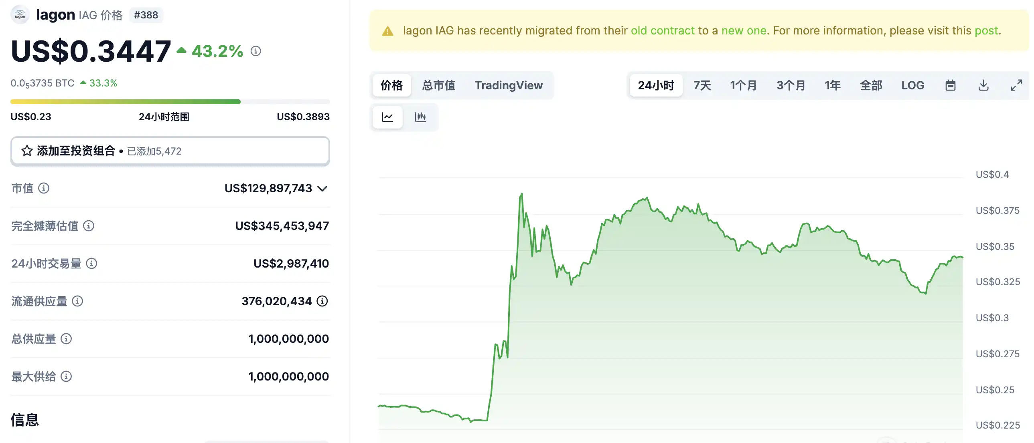
Task: Open the calendar date range picker
Action: coord(950,85)
